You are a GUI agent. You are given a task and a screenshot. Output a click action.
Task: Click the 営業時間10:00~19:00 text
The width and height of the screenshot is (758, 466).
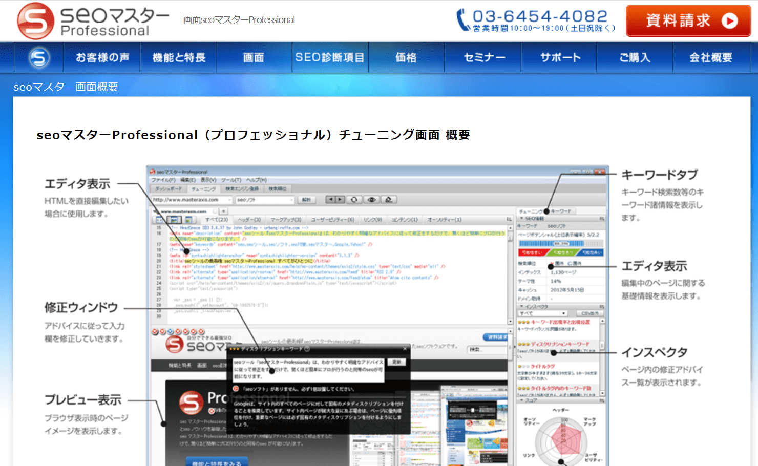point(543,28)
